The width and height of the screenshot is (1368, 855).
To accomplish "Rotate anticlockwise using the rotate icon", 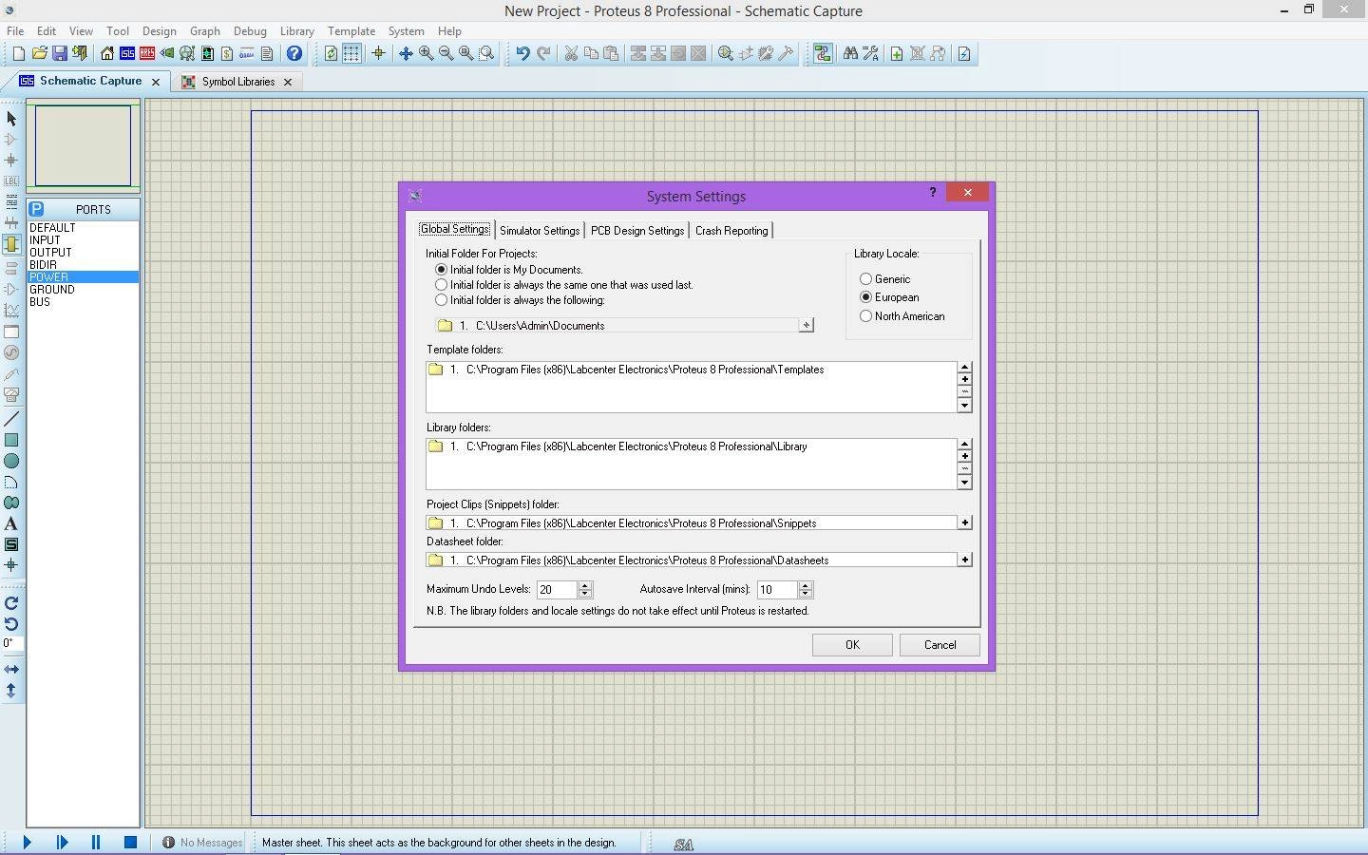I will pyautogui.click(x=11, y=624).
